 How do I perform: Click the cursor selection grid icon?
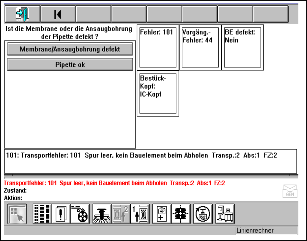click(x=17, y=214)
